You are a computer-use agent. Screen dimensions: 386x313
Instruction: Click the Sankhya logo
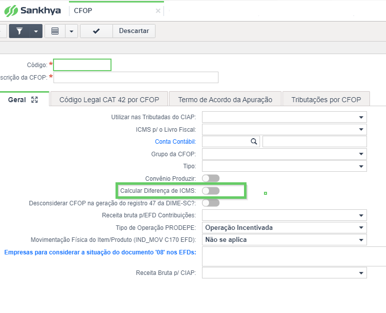pos(32,11)
